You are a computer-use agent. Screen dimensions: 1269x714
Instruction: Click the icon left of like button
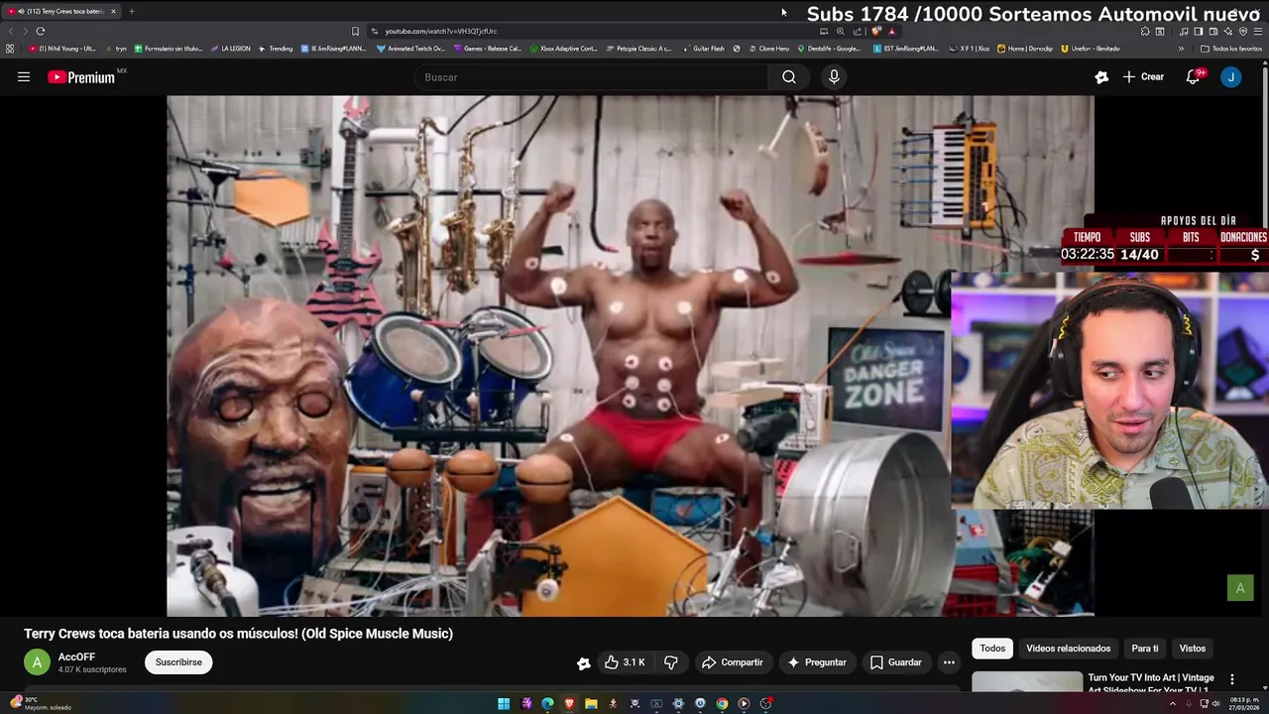pos(584,662)
